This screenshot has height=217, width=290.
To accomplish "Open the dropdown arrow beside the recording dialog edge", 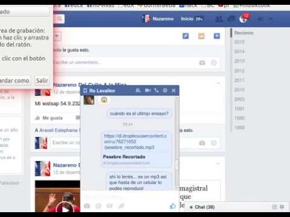I will (x=57, y=36).
